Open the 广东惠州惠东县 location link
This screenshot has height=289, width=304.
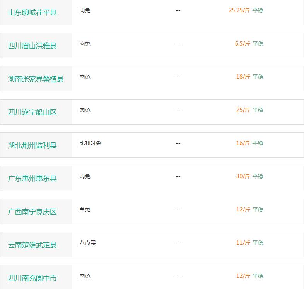(32, 179)
